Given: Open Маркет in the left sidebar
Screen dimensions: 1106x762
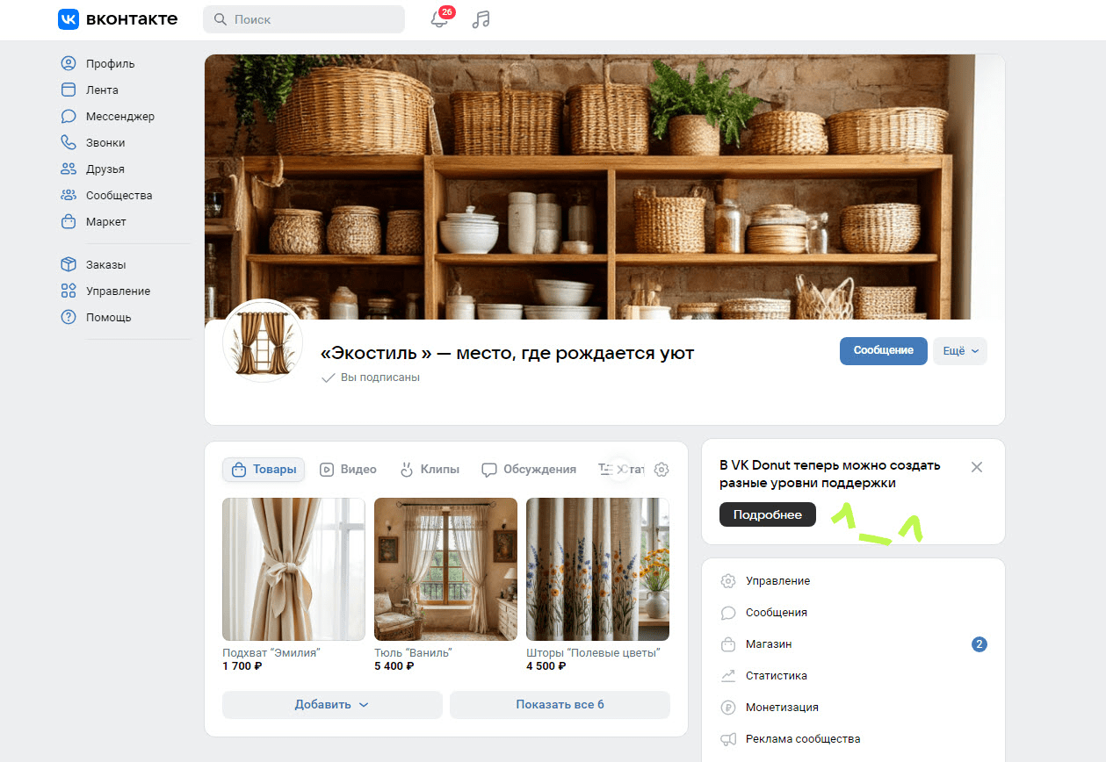Looking at the screenshot, I should (105, 222).
